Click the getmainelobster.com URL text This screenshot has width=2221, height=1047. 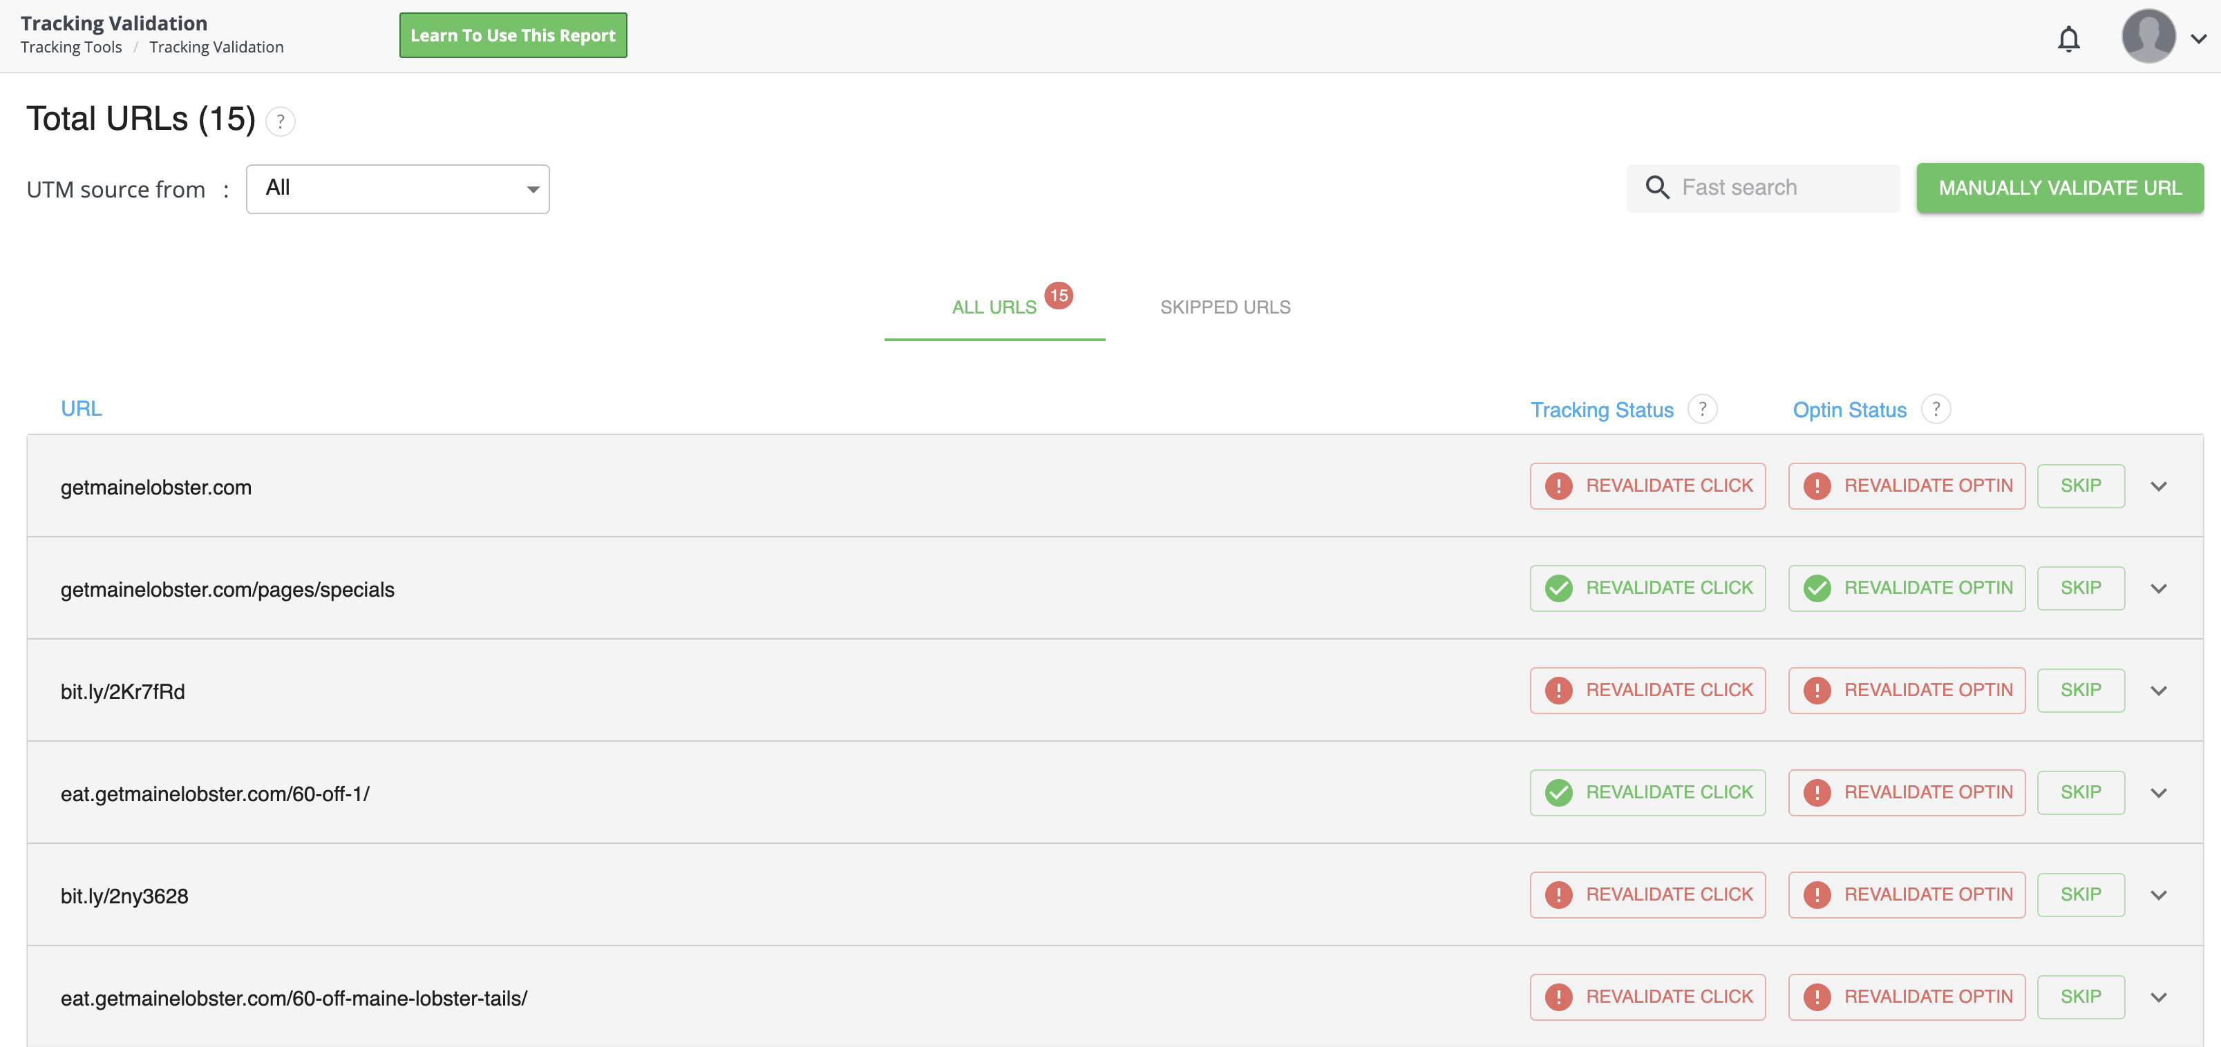click(x=156, y=488)
